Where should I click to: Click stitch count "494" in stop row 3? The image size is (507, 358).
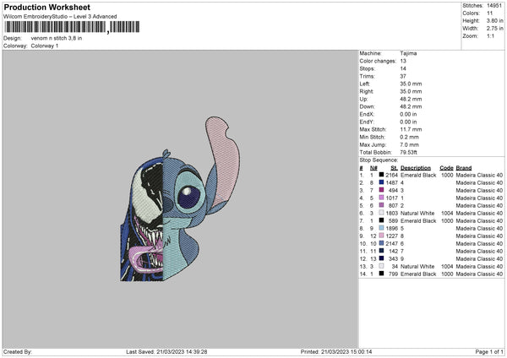tap(393, 190)
